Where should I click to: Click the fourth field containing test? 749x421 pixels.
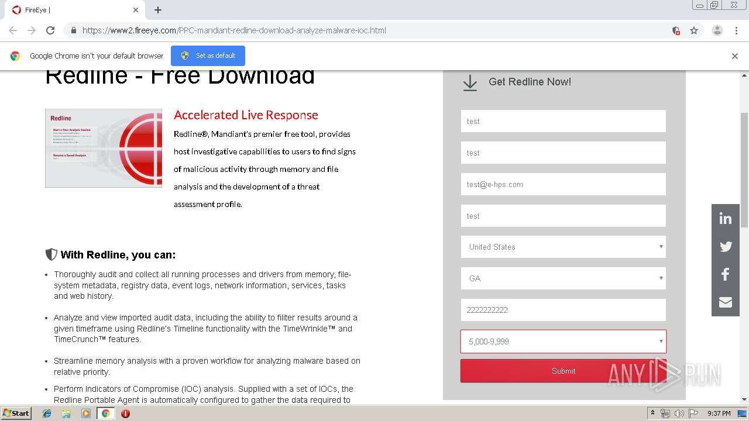[x=564, y=216]
